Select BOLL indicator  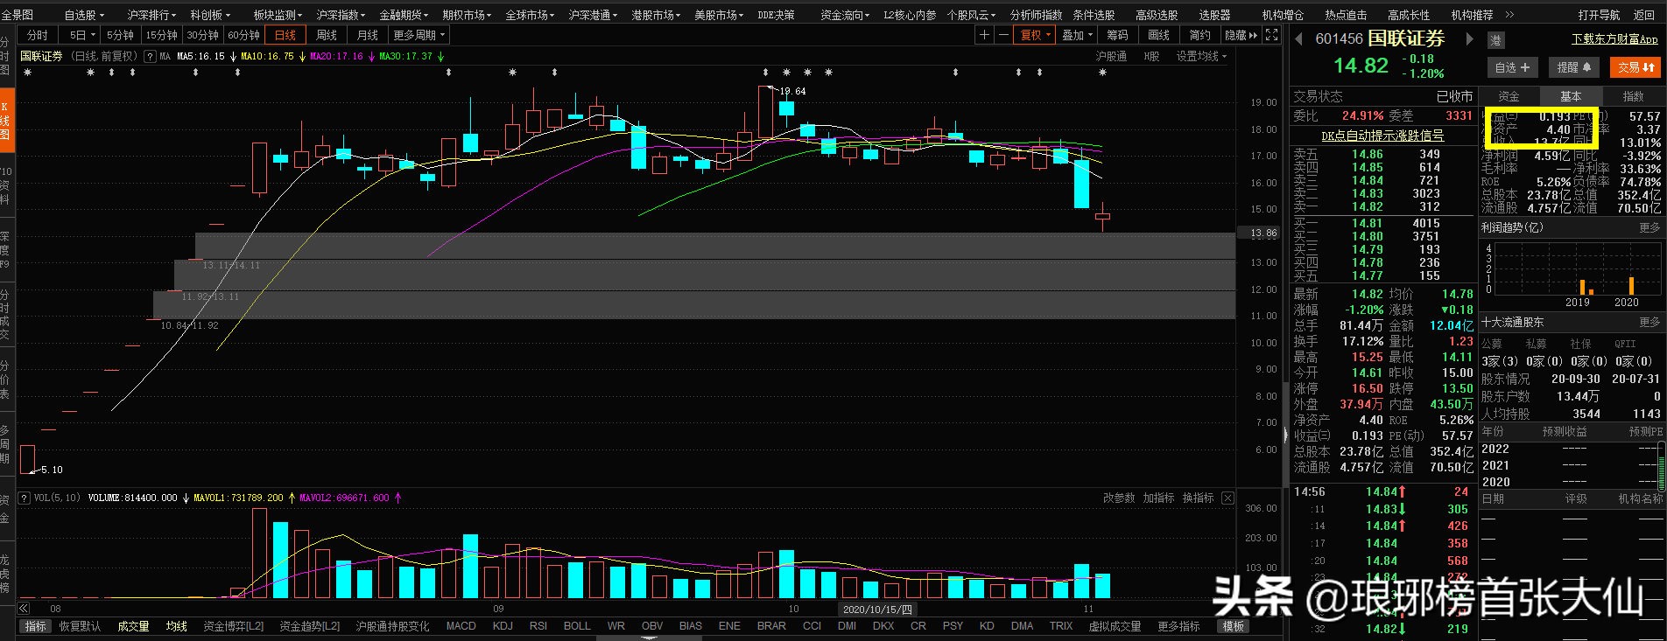click(577, 626)
